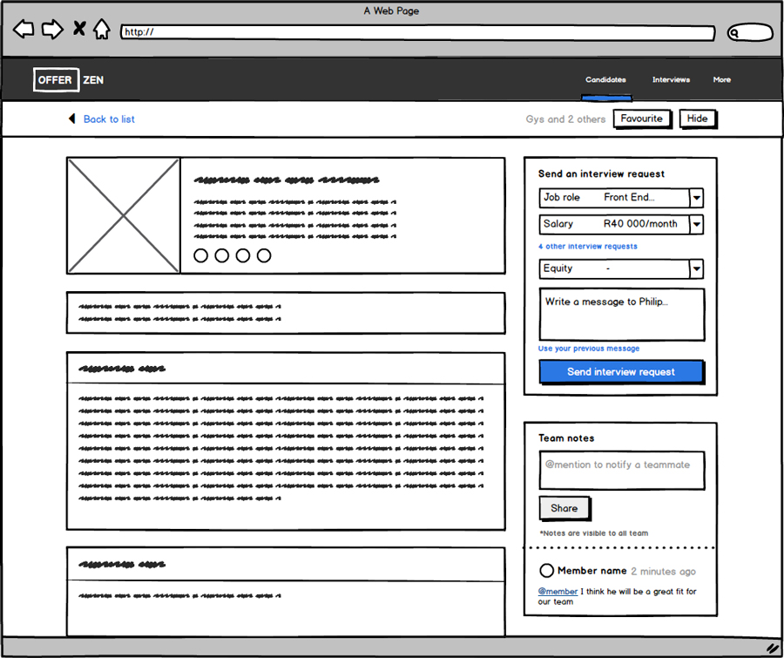Click the Team notes heading

566,438
